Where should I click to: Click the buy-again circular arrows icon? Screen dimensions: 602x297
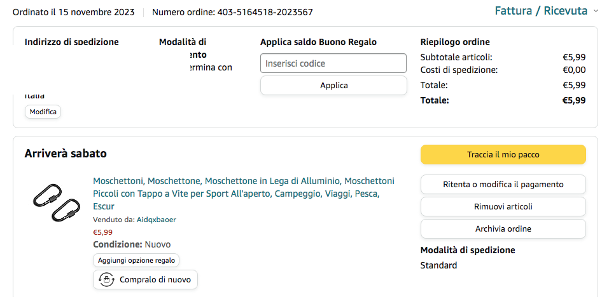pyautogui.click(x=106, y=279)
